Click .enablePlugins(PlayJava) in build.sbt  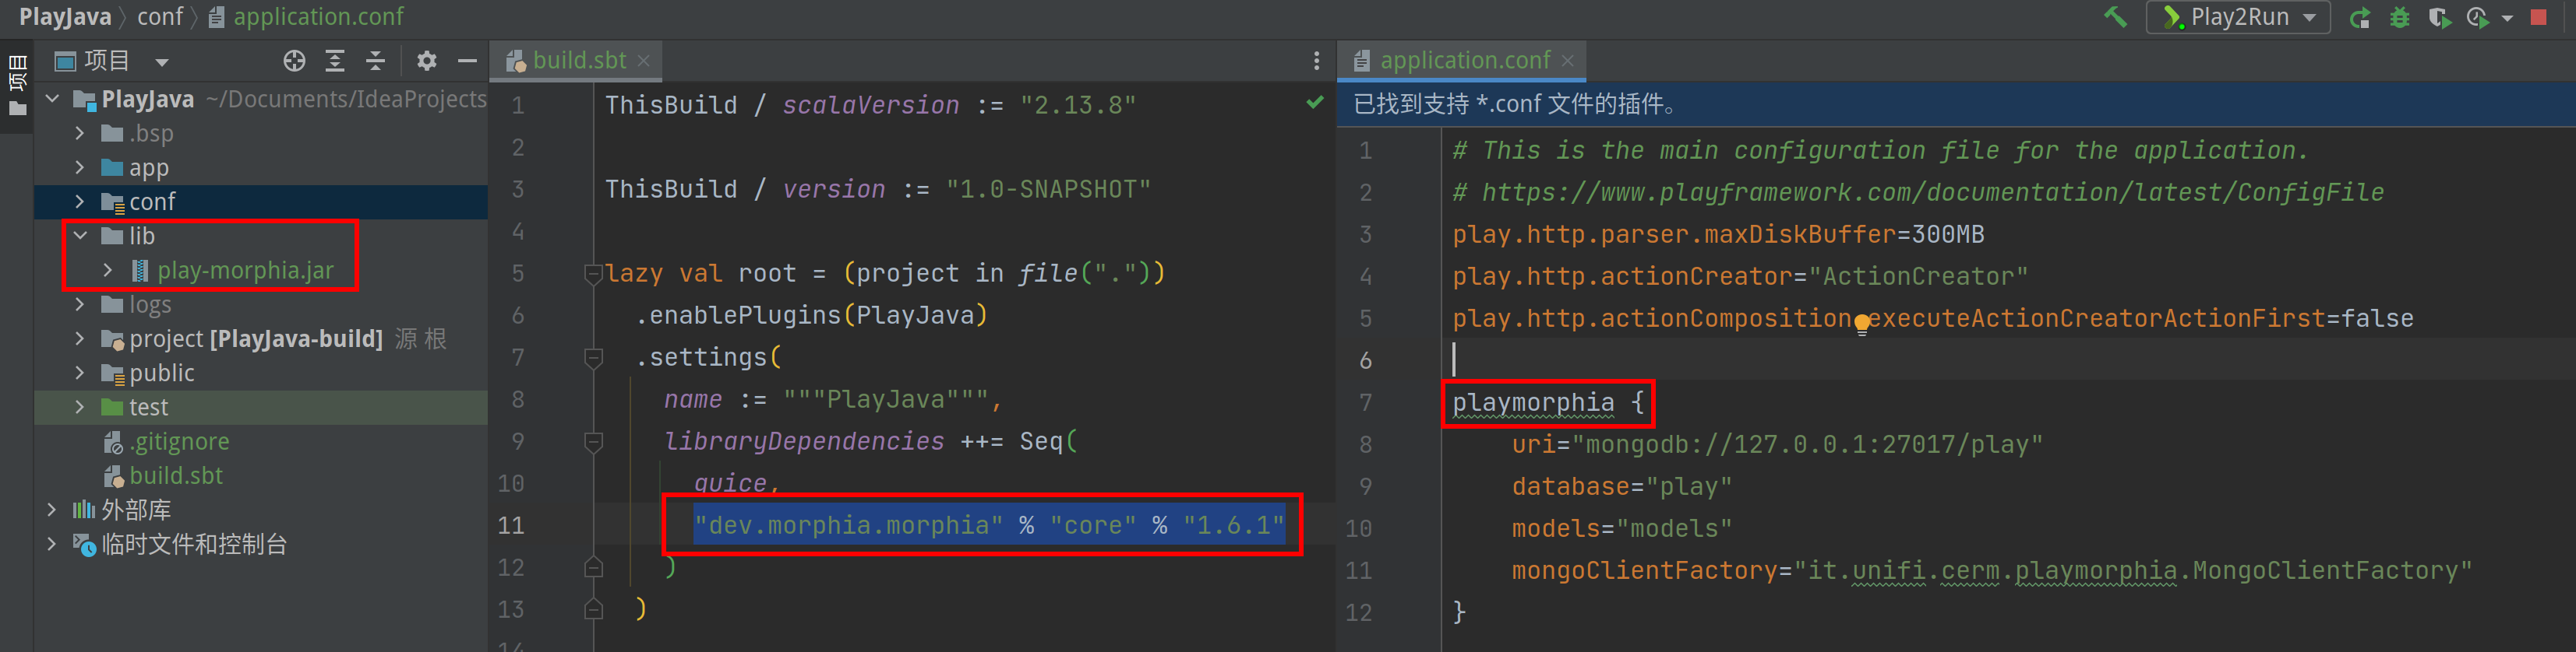click(x=811, y=314)
